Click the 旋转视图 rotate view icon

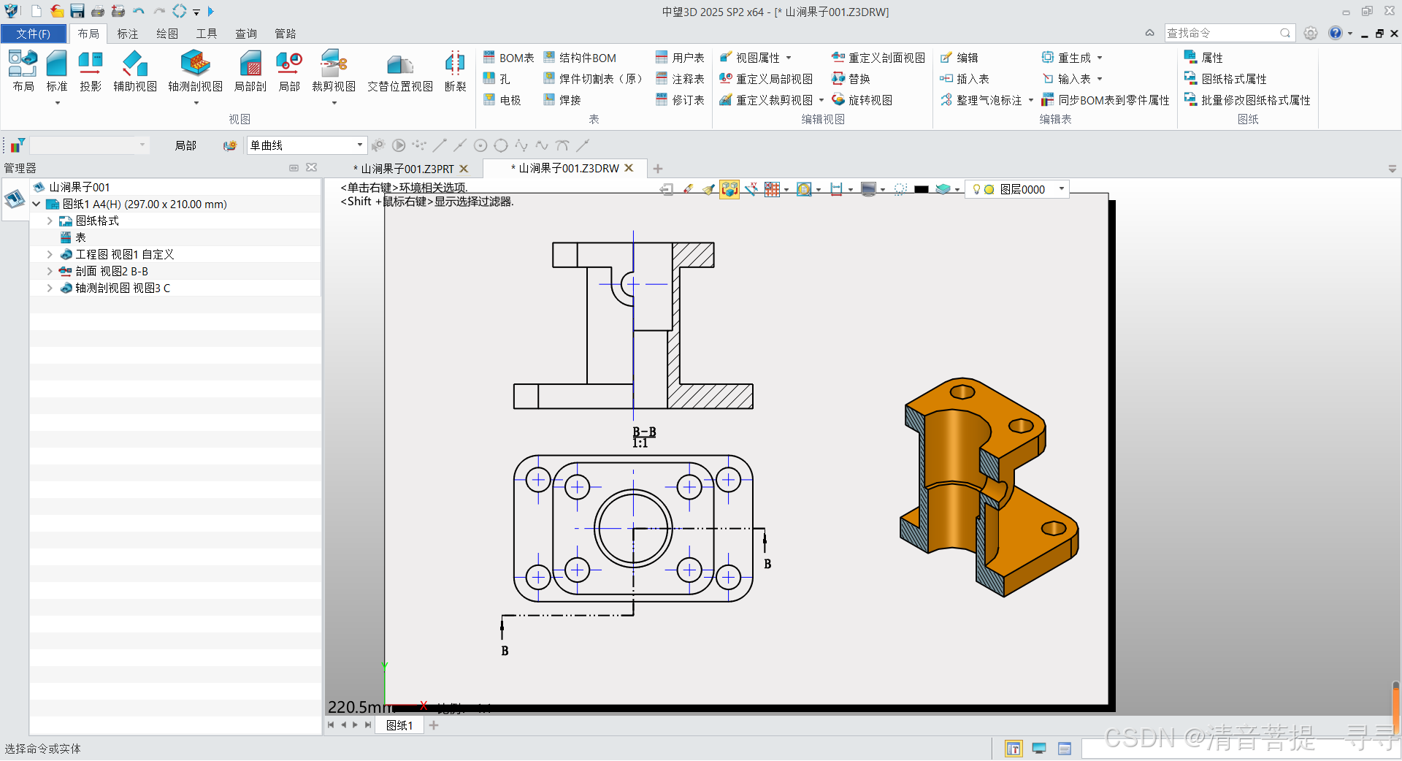[838, 99]
